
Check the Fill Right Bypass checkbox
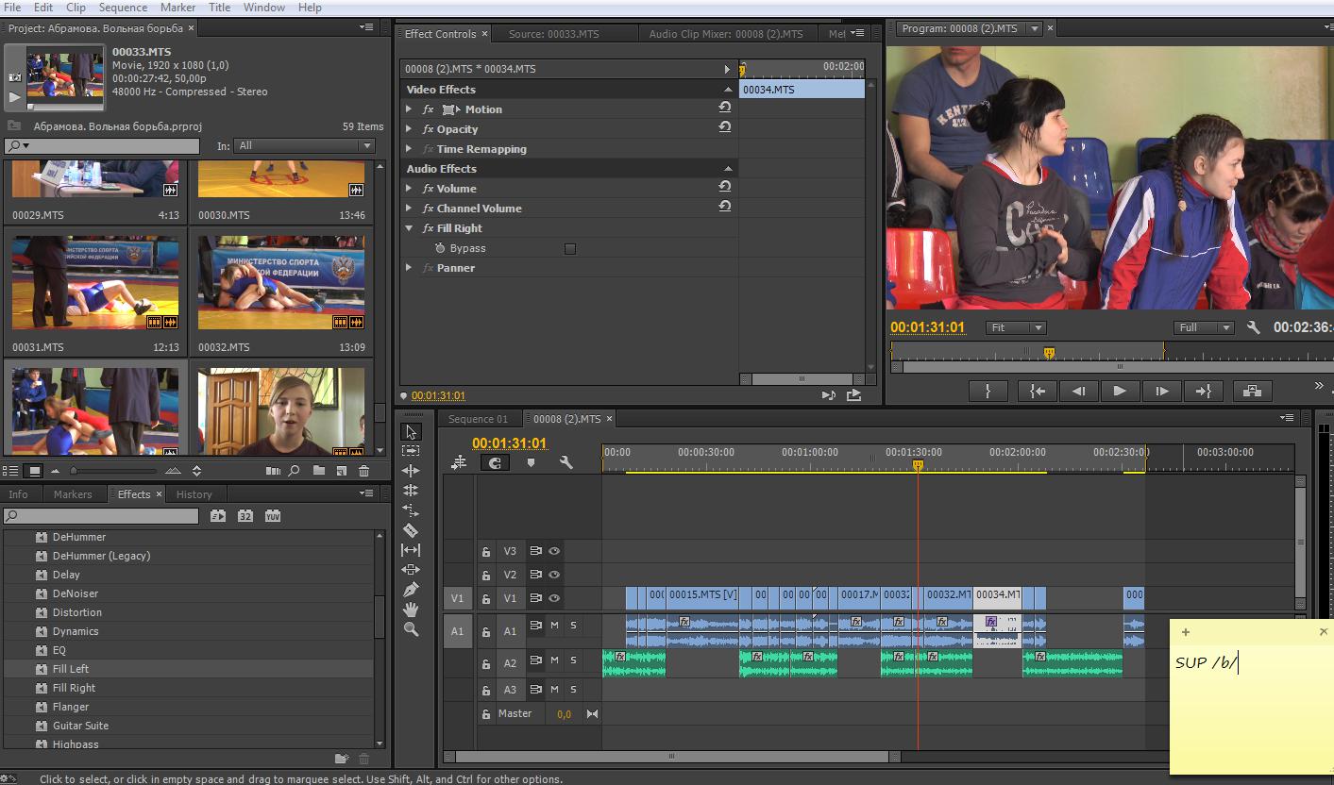(569, 249)
